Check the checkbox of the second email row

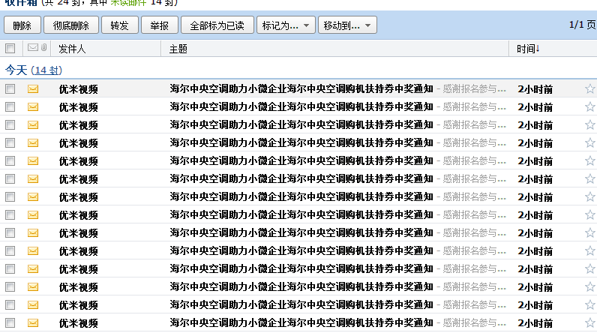(x=10, y=106)
